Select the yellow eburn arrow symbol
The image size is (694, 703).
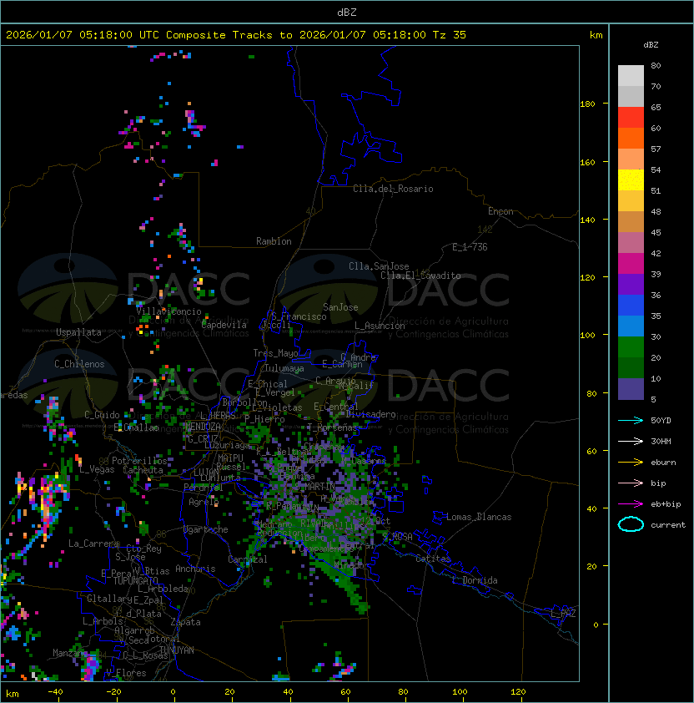pos(631,463)
